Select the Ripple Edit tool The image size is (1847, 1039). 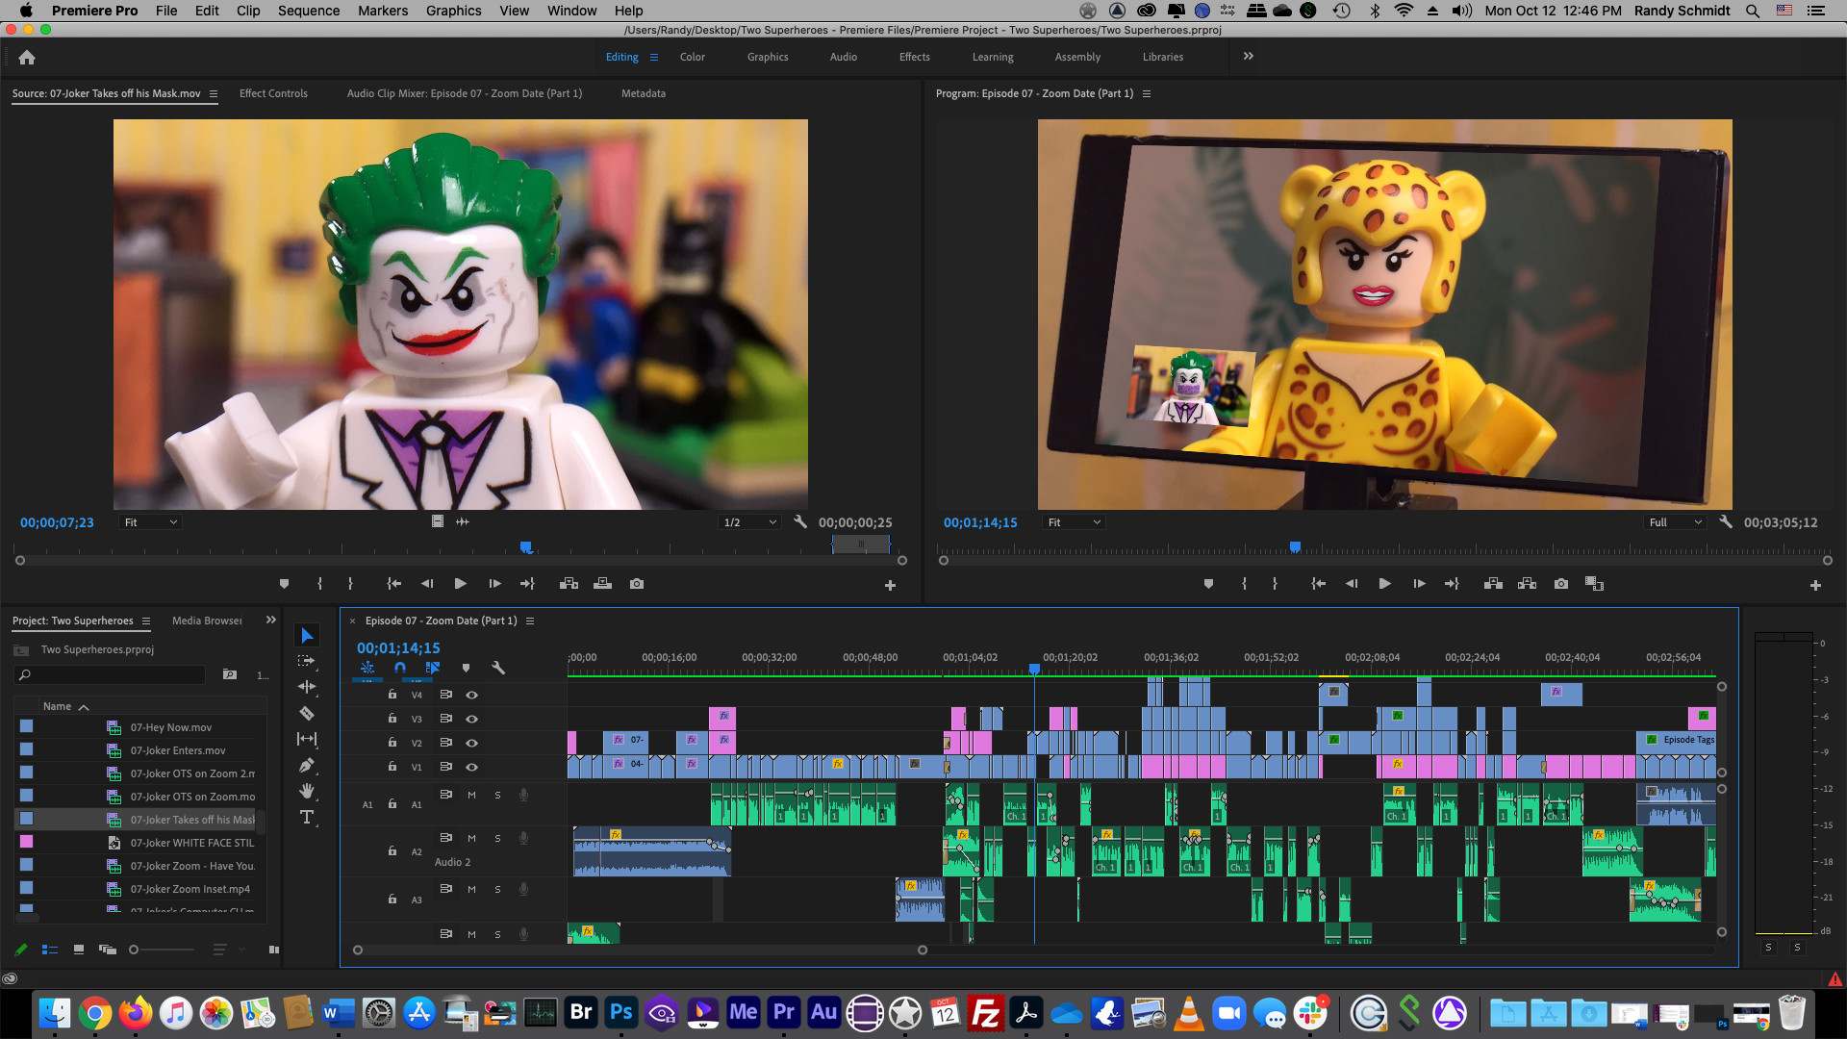(x=307, y=687)
